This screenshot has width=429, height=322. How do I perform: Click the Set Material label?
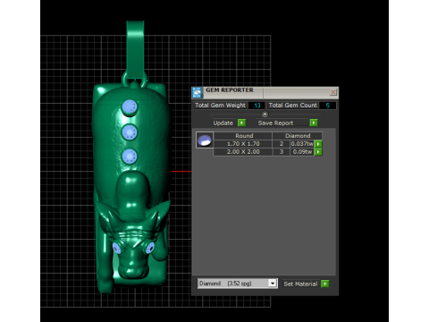(x=300, y=284)
